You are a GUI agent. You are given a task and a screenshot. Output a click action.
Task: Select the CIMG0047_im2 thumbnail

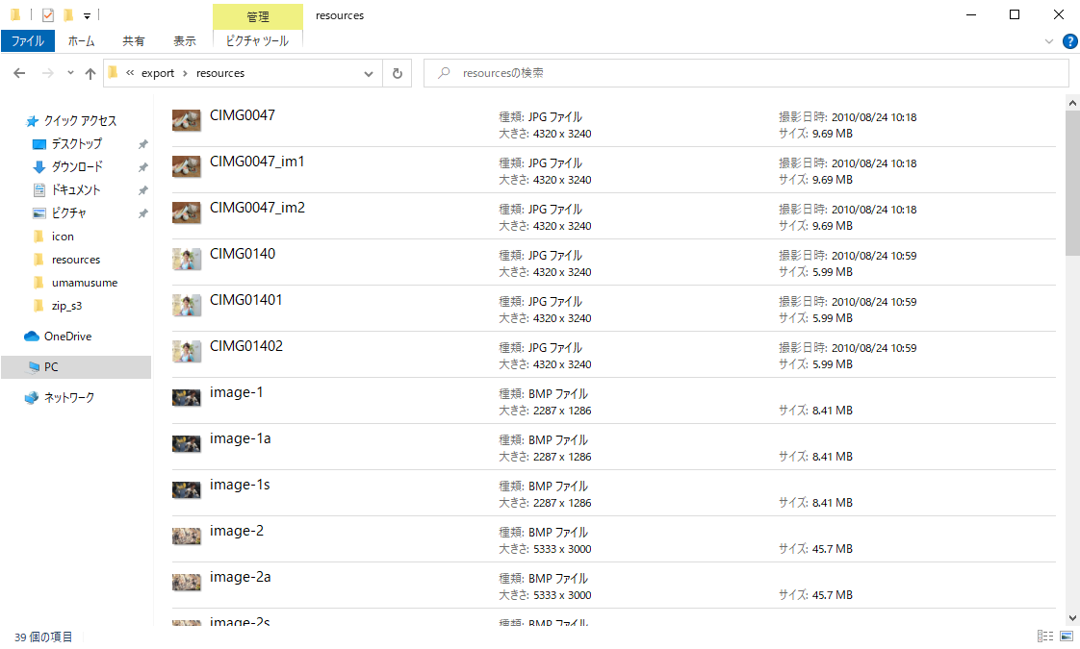click(x=187, y=212)
